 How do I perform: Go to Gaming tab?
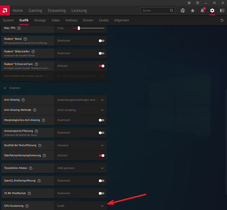[x=35, y=10]
